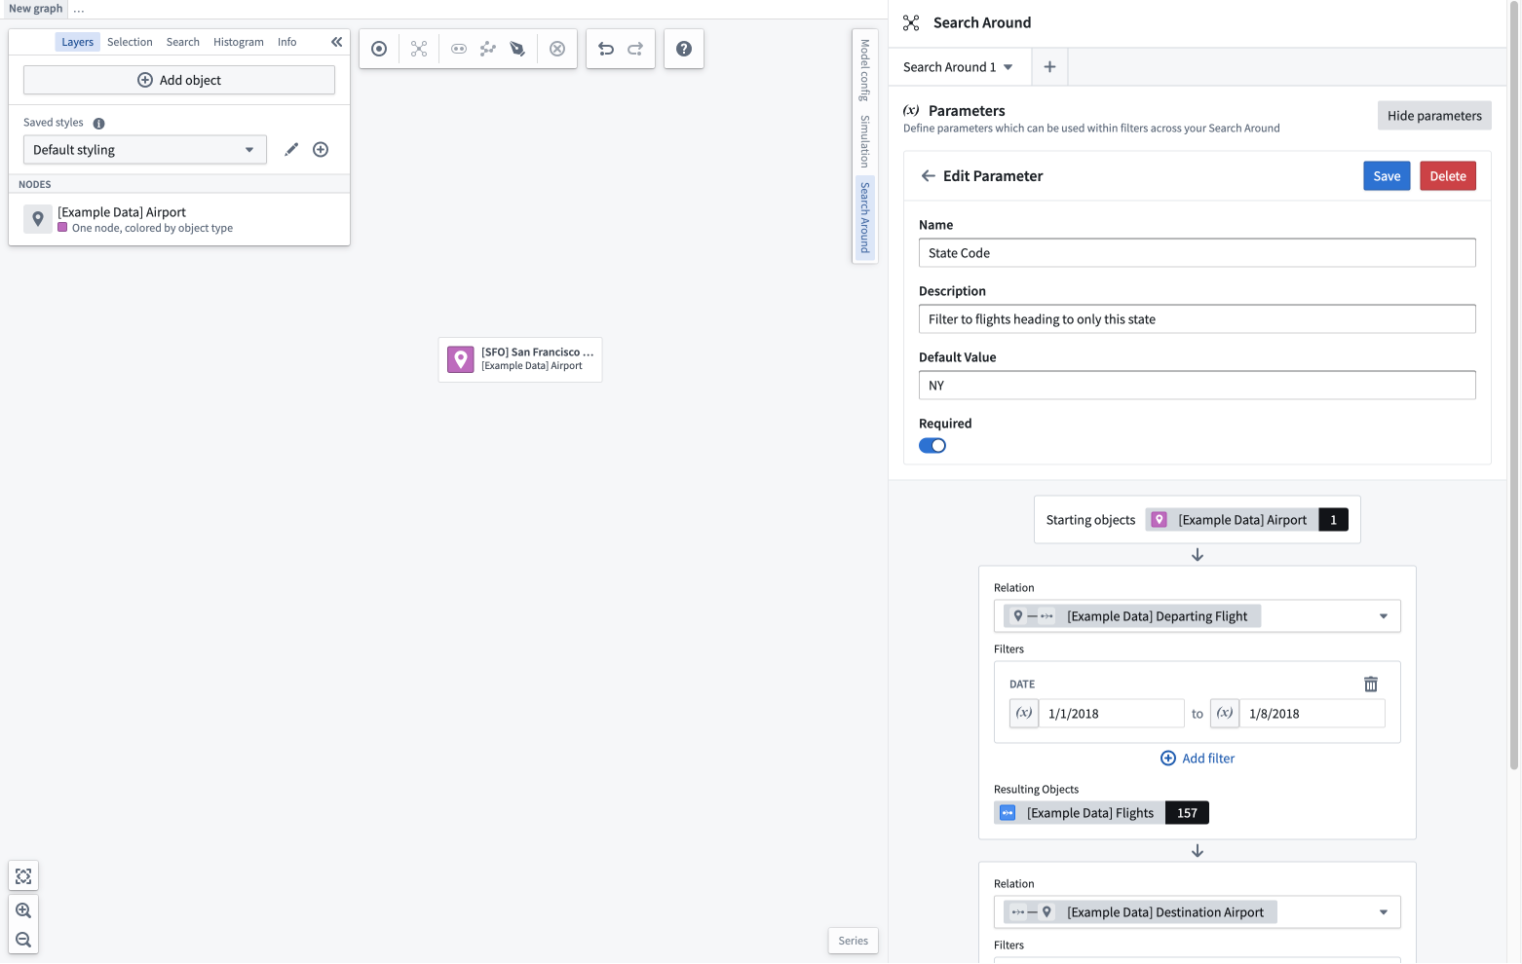The image size is (1522, 964).
Task: Click the circled X remove tool icon
Action: (557, 49)
